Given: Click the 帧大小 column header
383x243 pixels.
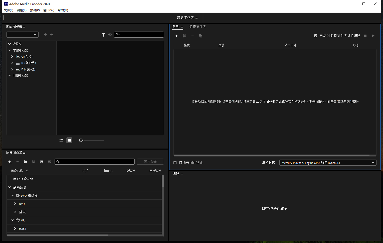Looking at the screenshot, I should (108, 171).
